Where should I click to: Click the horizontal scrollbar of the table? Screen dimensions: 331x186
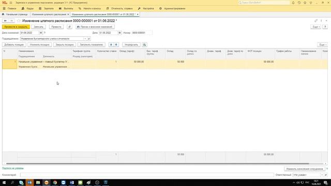[157, 164]
